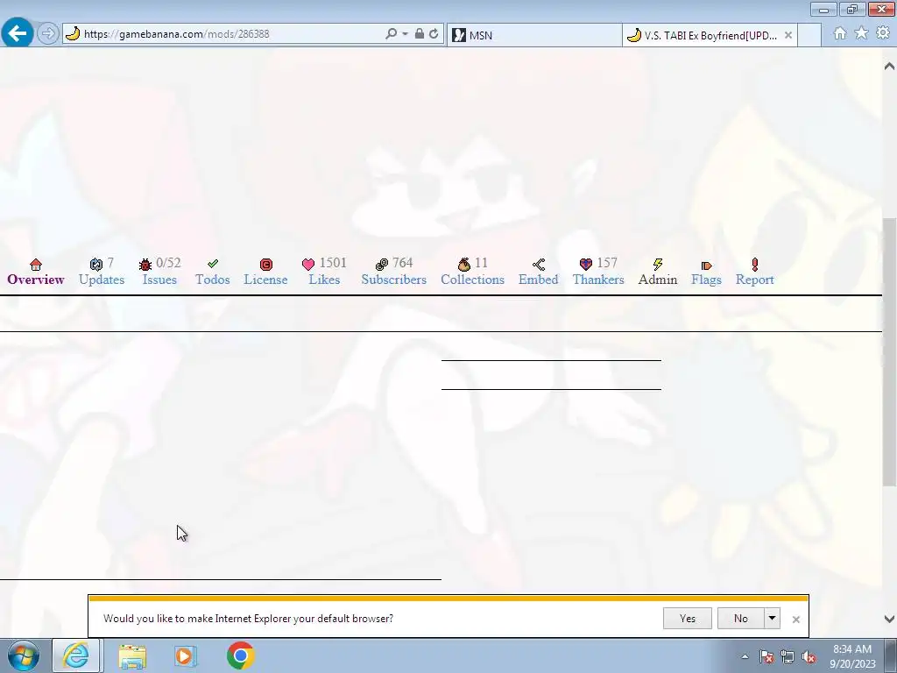Open the Windows Start menu
Viewport: 897px width, 673px height.
tap(24, 655)
